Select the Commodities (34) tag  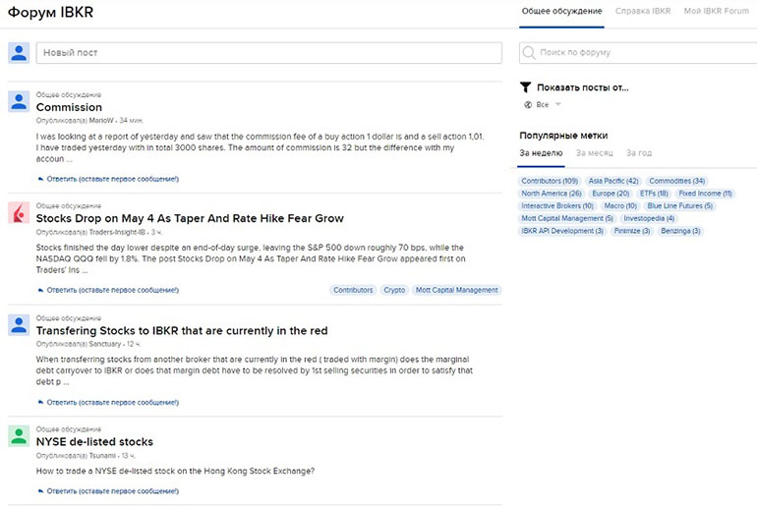[676, 181]
